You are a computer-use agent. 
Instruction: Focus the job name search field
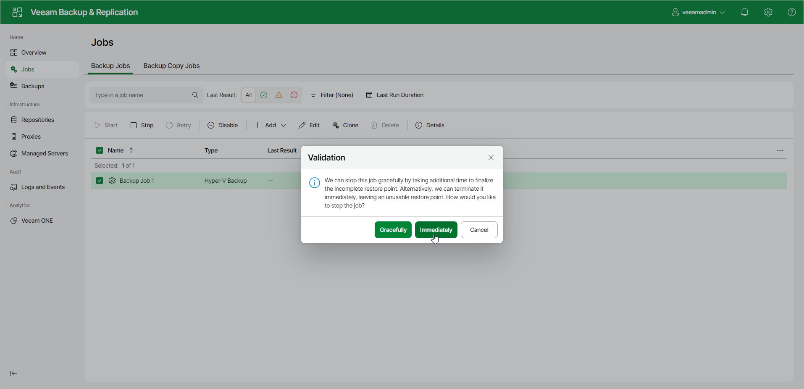click(147, 95)
